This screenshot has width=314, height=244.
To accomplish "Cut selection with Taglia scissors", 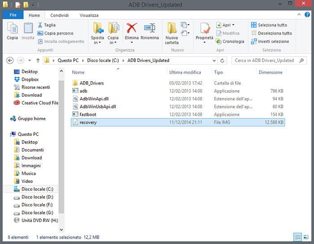I will click(47, 25).
